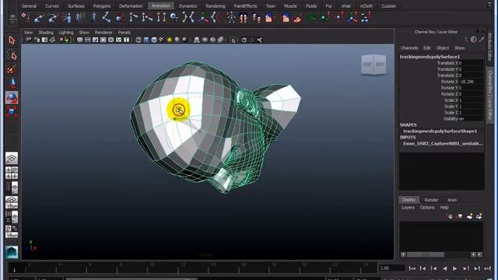Viewport: 498px width, 280px height.
Task: Select the Display layer tab
Action: coord(409,200)
